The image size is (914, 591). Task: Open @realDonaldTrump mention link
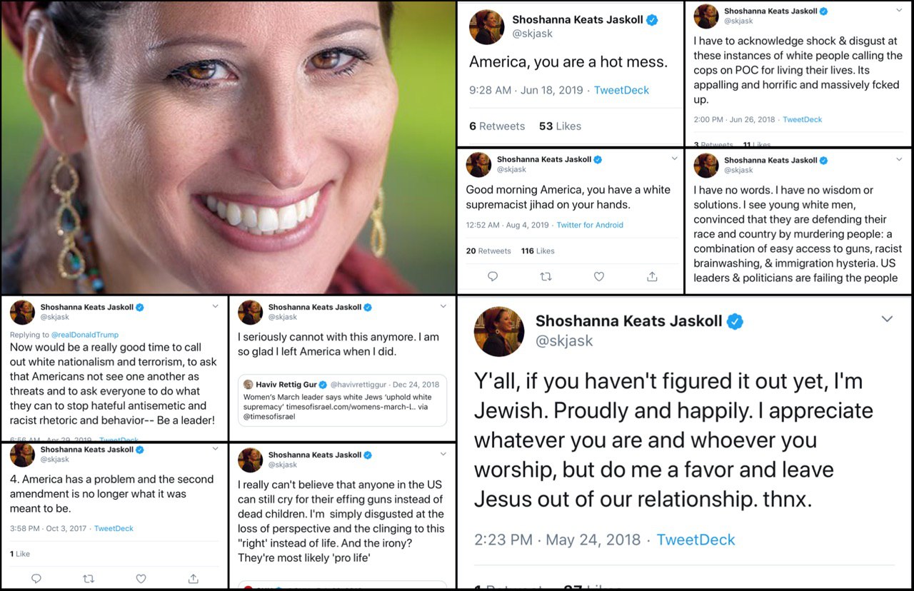(85, 334)
